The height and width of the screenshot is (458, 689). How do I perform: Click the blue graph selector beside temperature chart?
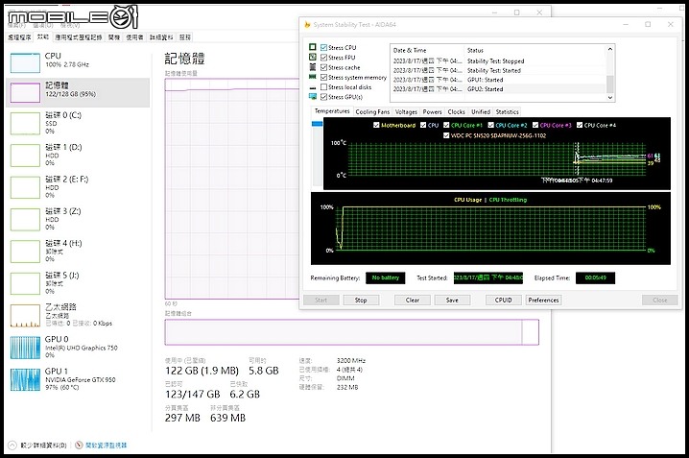click(x=317, y=124)
